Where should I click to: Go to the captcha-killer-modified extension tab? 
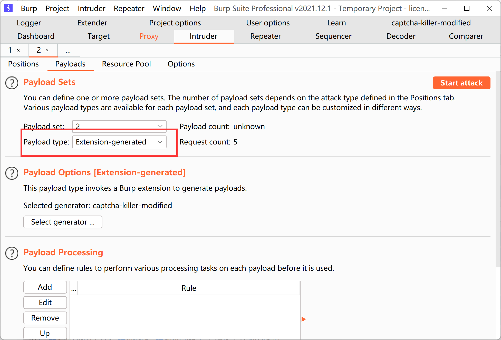431,23
